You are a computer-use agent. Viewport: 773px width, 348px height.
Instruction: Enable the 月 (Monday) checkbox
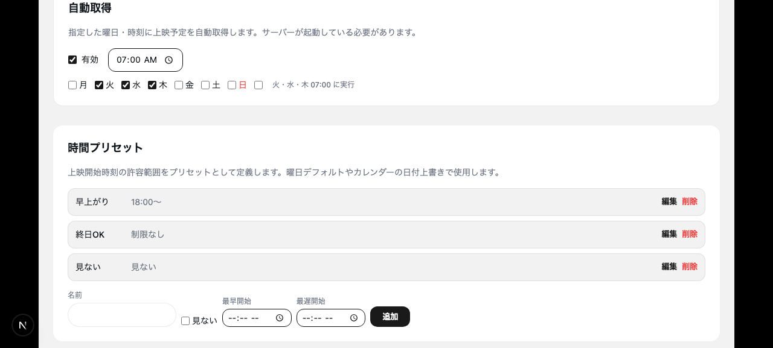point(72,84)
